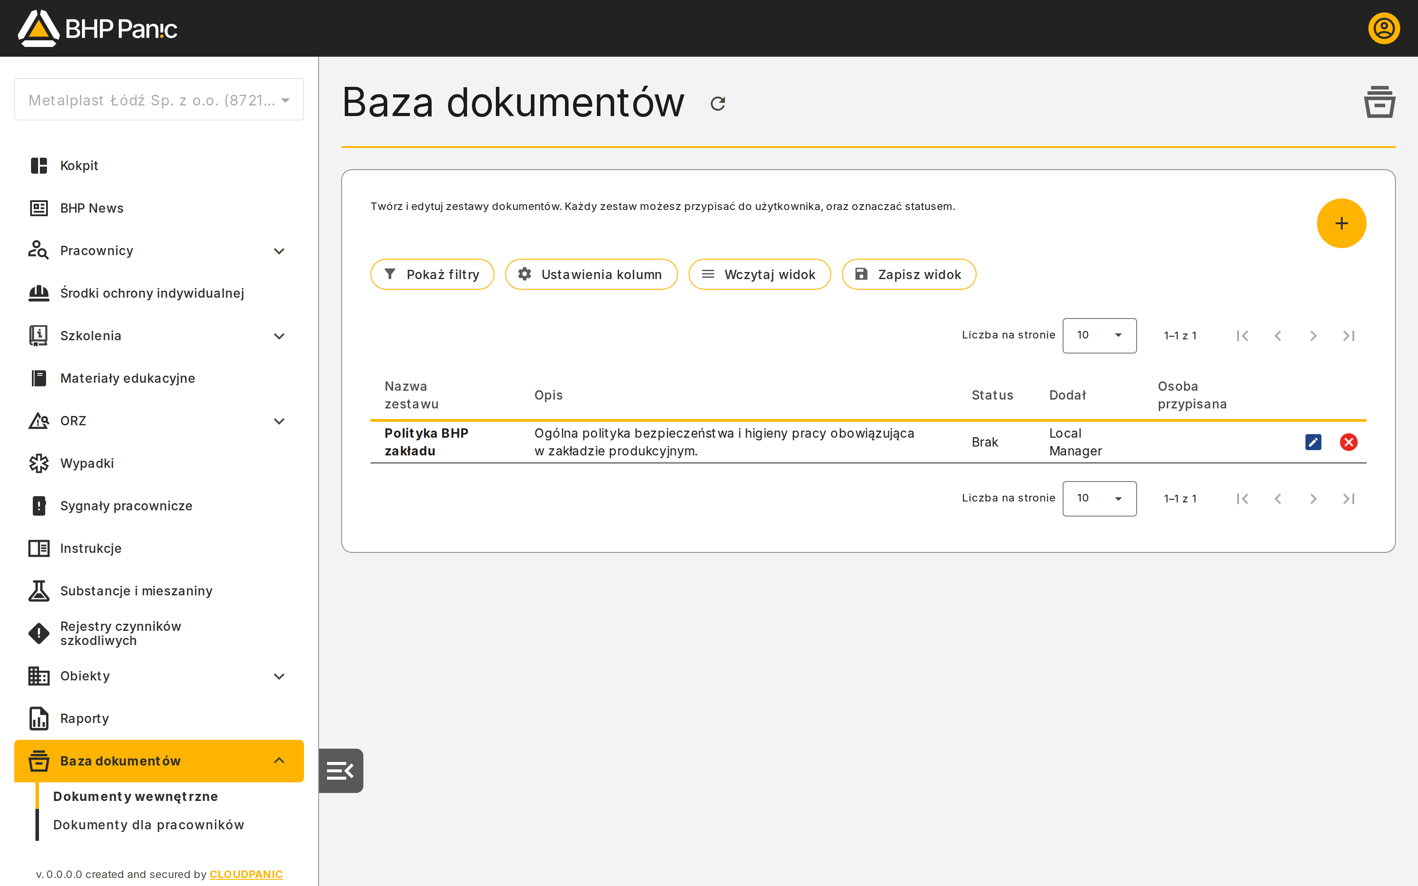Go to previous page in bottom pagination
Viewport: 1418px width, 886px height.
[x=1278, y=499]
